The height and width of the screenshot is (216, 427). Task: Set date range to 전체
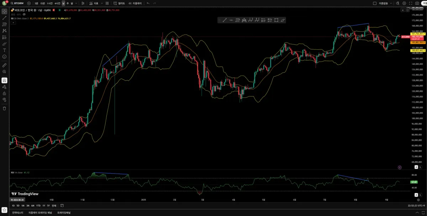click(x=54, y=205)
